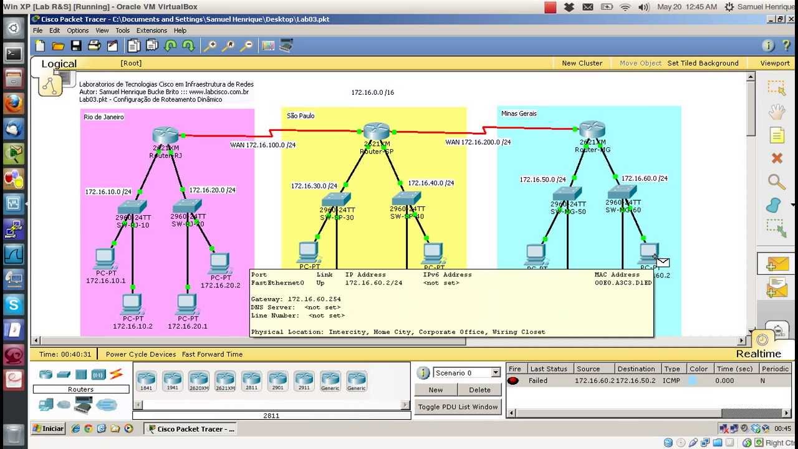Undo the last action
This screenshot has width=798, height=449.
(x=170, y=46)
